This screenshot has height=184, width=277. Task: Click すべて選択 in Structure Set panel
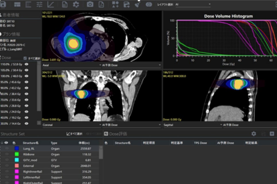point(74,134)
